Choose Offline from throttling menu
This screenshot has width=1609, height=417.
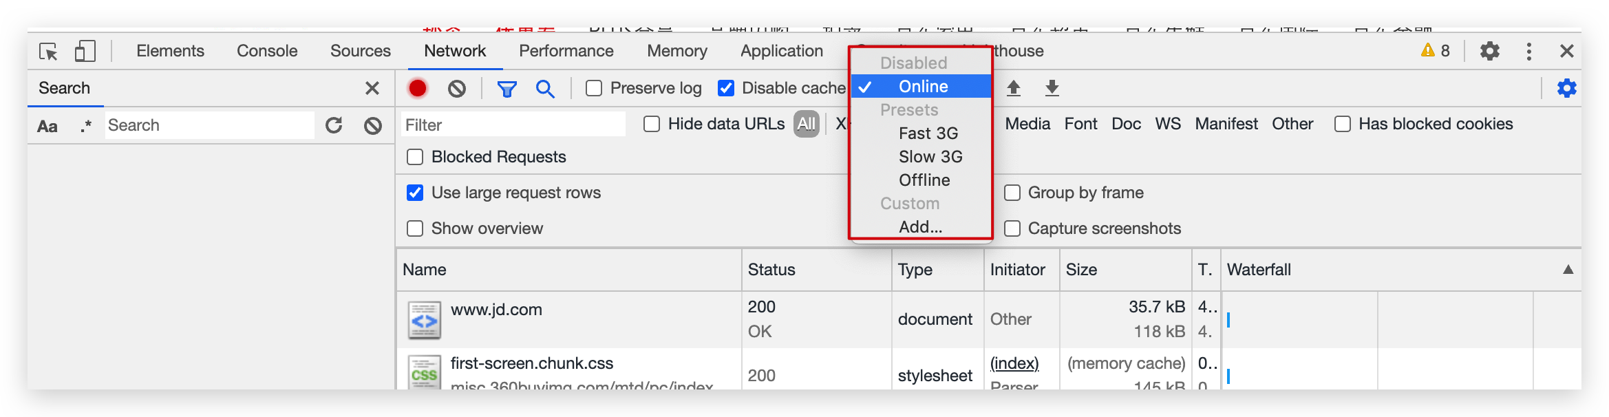(924, 180)
